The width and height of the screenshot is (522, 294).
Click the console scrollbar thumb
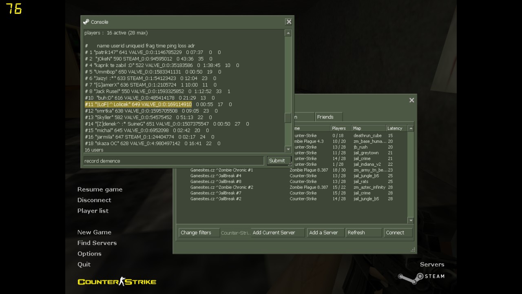point(288,118)
